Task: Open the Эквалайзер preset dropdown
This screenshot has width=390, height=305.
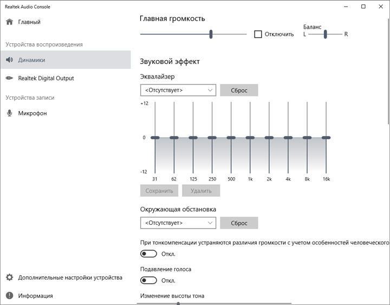Action: pos(178,90)
